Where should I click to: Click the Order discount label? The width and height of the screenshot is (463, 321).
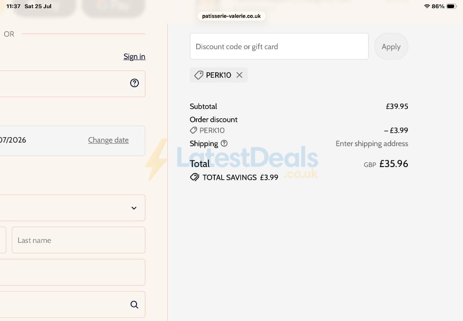pyautogui.click(x=213, y=119)
